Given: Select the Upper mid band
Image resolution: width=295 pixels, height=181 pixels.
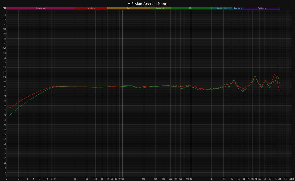Looking at the screenshot, I should pyautogui.click(x=222, y=8).
